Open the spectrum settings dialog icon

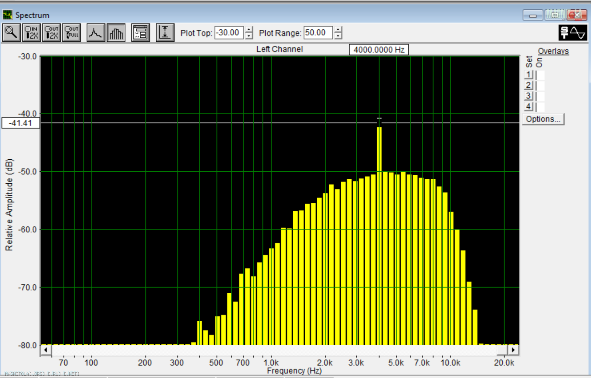(x=141, y=33)
